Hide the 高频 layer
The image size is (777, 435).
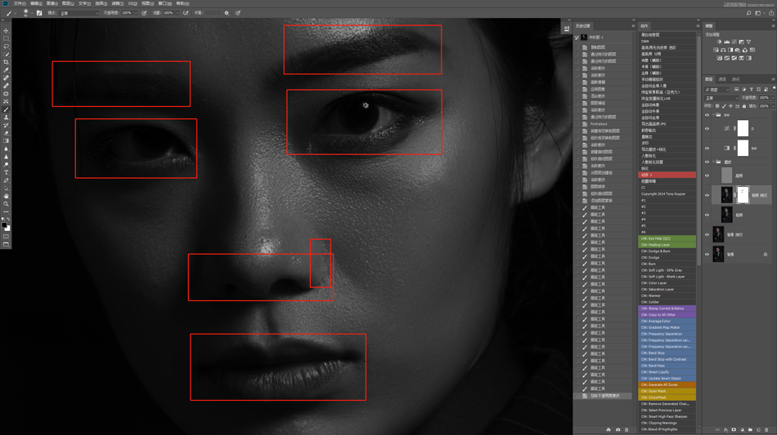pyautogui.click(x=707, y=175)
